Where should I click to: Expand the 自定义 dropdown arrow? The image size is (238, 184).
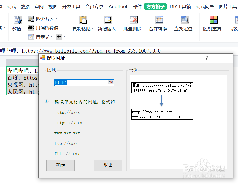pos(52,37)
